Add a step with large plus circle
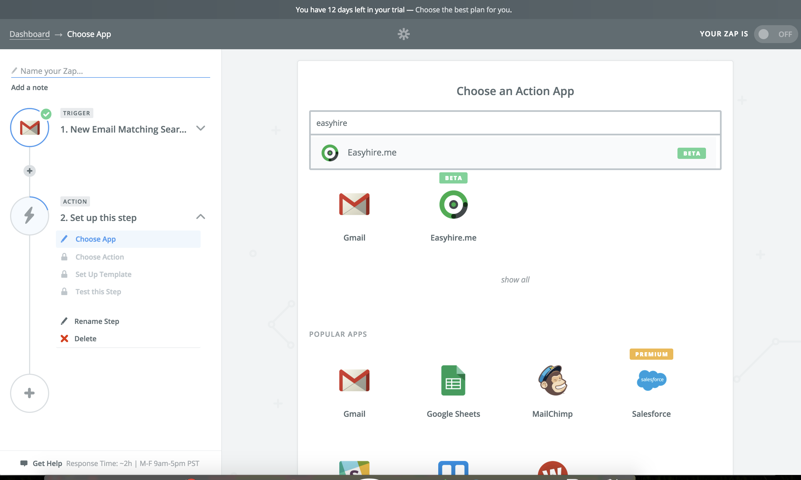The width and height of the screenshot is (801, 480). tap(30, 393)
